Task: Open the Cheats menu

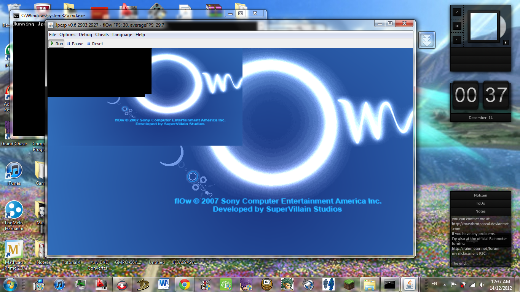Action: click(102, 35)
